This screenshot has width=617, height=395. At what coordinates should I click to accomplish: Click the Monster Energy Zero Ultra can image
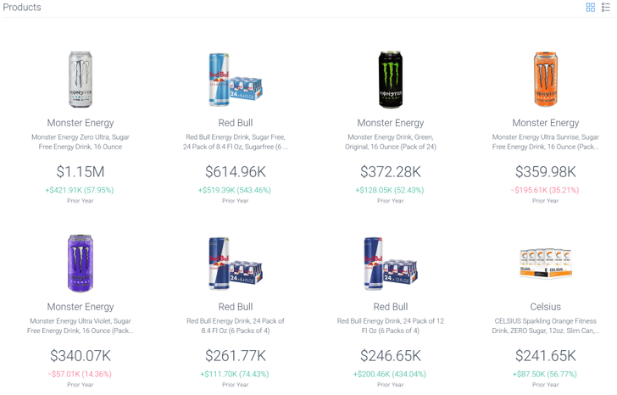81,79
